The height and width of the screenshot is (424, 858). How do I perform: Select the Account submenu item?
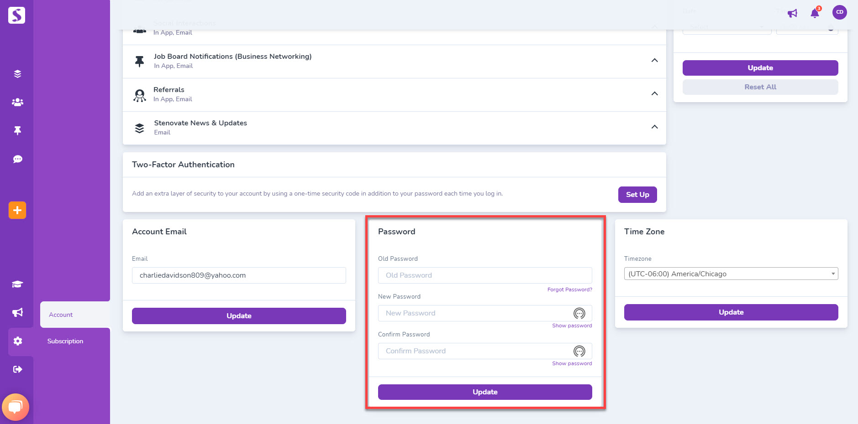(61, 315)
